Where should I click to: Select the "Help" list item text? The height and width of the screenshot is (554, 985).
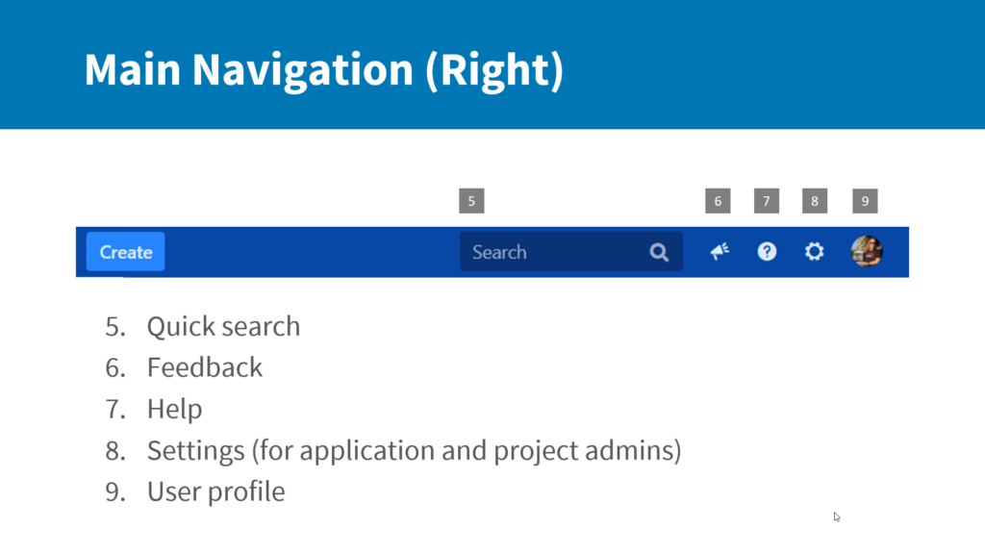(x=175, y=410)
